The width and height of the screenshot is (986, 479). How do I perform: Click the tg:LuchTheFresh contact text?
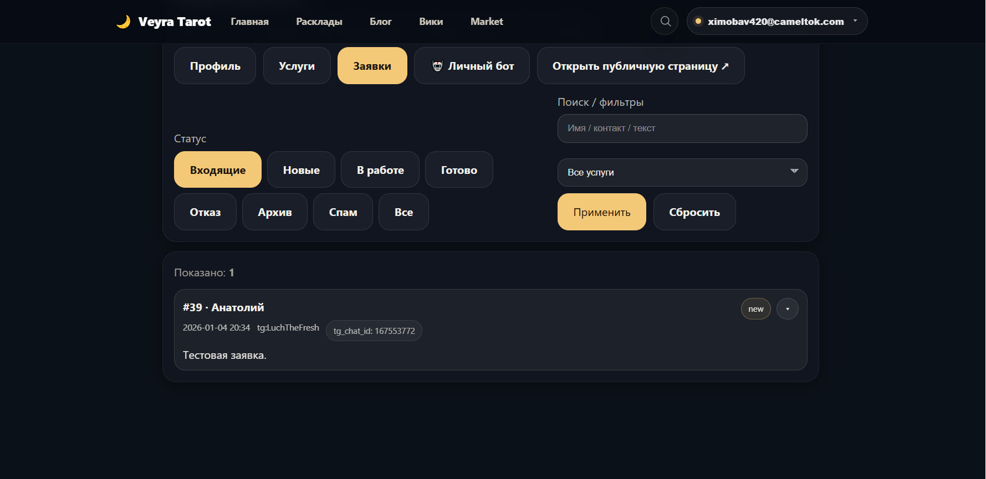[x=288, y=328]
